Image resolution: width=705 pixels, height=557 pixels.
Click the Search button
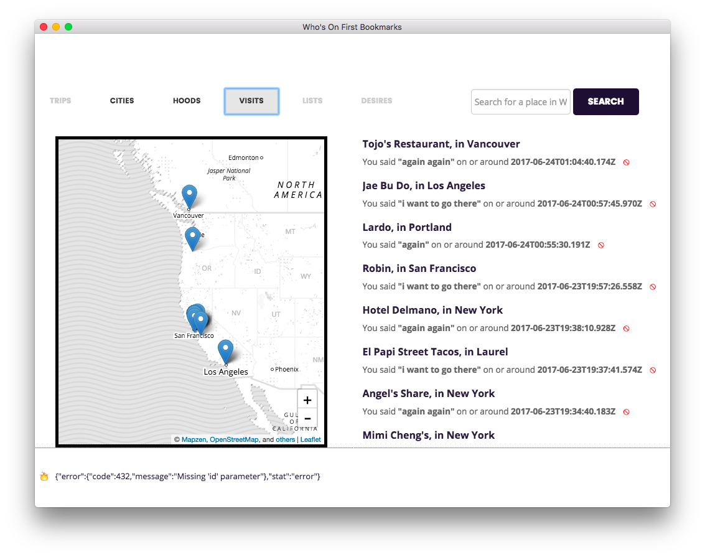(x=605, y=101)
